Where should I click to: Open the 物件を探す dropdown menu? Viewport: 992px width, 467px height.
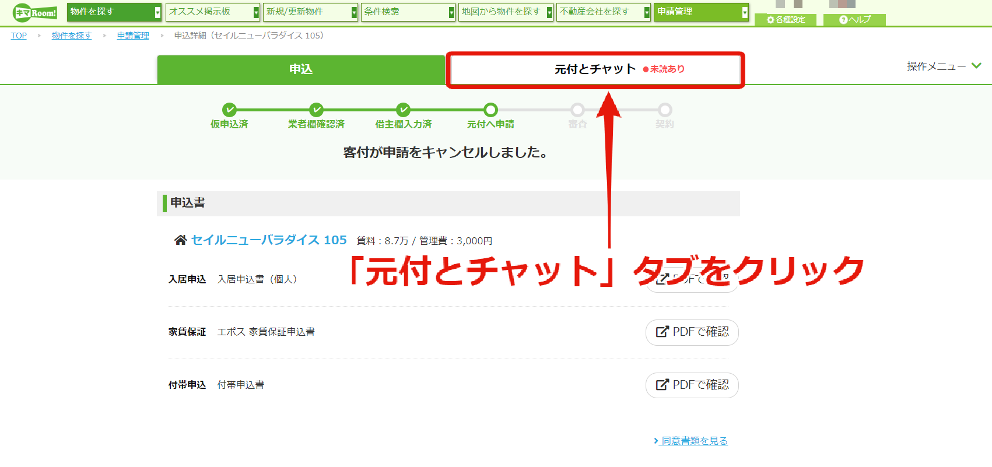[x=114, y=12]
